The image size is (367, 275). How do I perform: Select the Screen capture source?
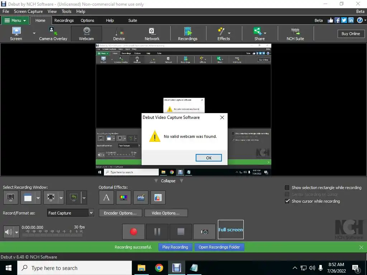tap(16, 34)
